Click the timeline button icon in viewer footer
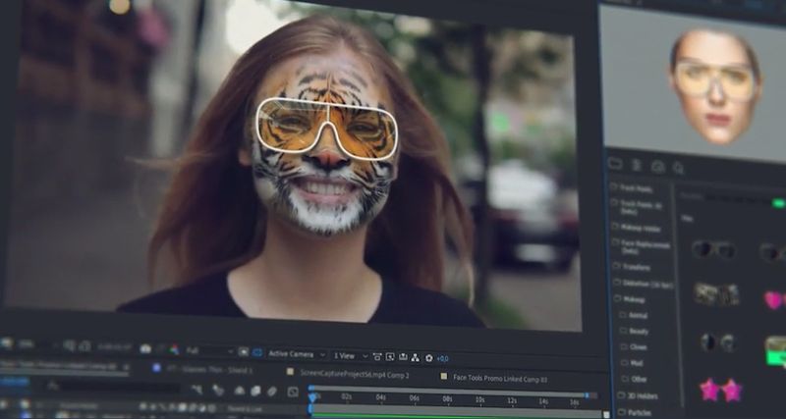Image resolution: width=786 pixels, height=419 pixels. 403,357
